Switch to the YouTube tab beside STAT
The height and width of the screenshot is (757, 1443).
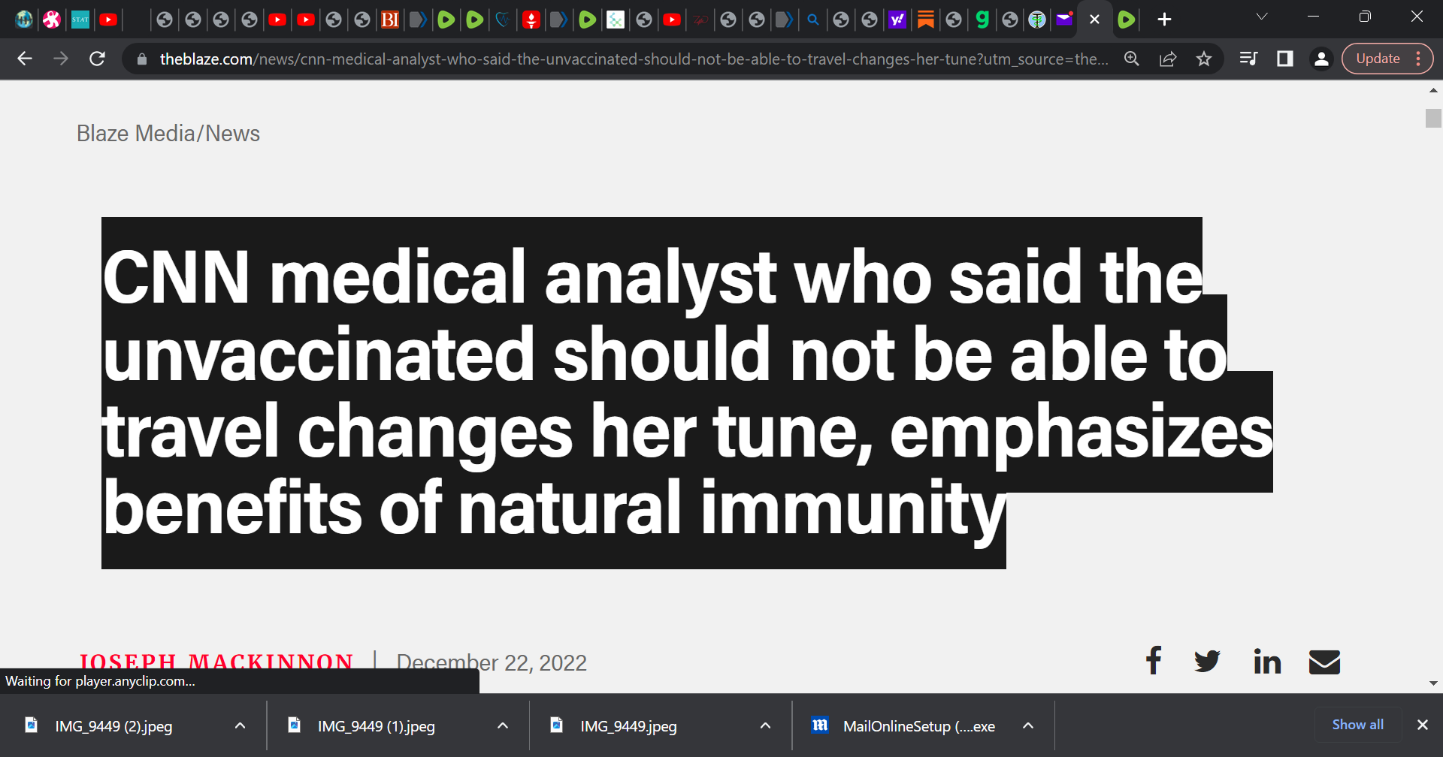[108, 20]
